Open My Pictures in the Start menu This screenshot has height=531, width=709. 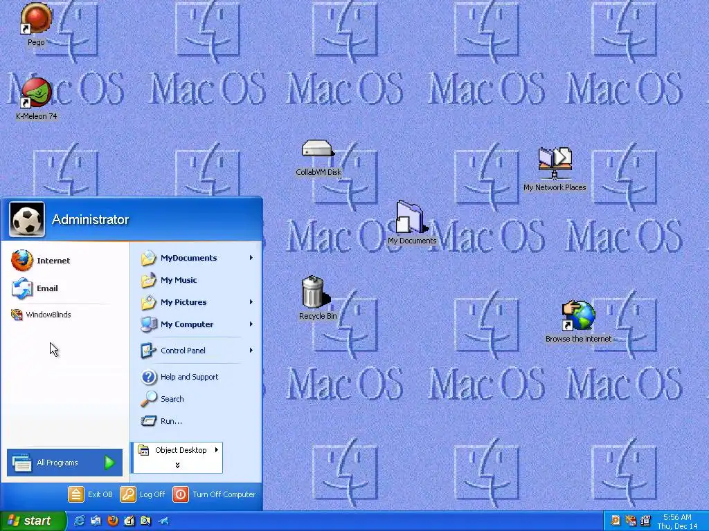196,302
